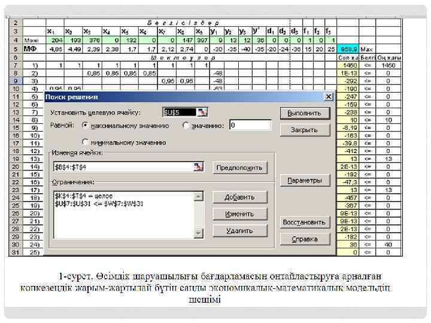Image resolution: width=431 pixels, height=323 pixels.
Task: Click the Выполнить button
Action: tap(305, 113)
